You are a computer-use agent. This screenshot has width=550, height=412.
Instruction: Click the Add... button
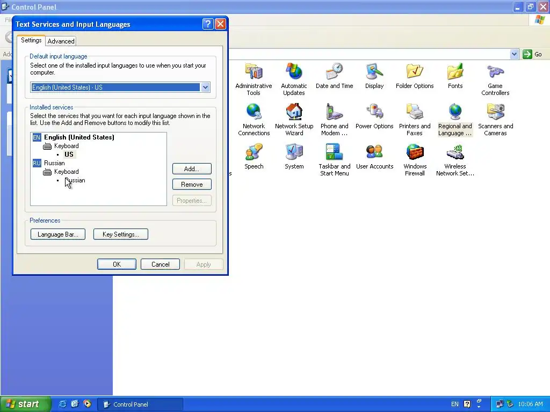[192, 168]
